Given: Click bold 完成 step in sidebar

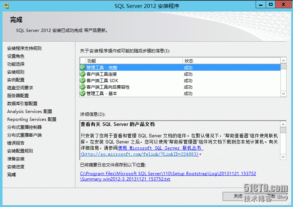Looking at the screenshot, I should (11, 174).
